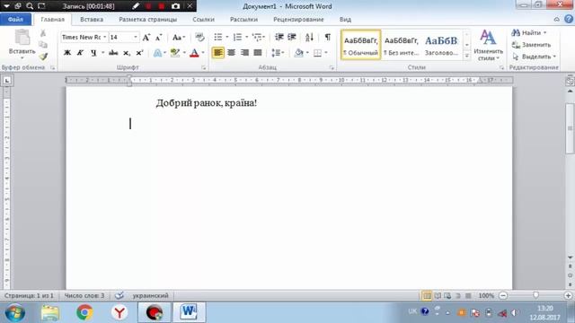This screenshot has width=575, height=323.
Task: Increase paragraph indent
Action: (292, 38)
